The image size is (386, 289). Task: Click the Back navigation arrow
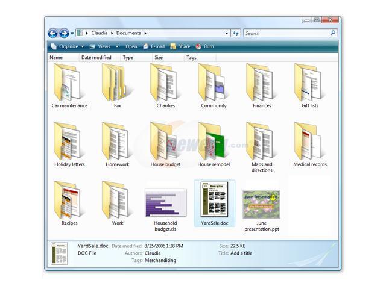click(x=52, y=33)
